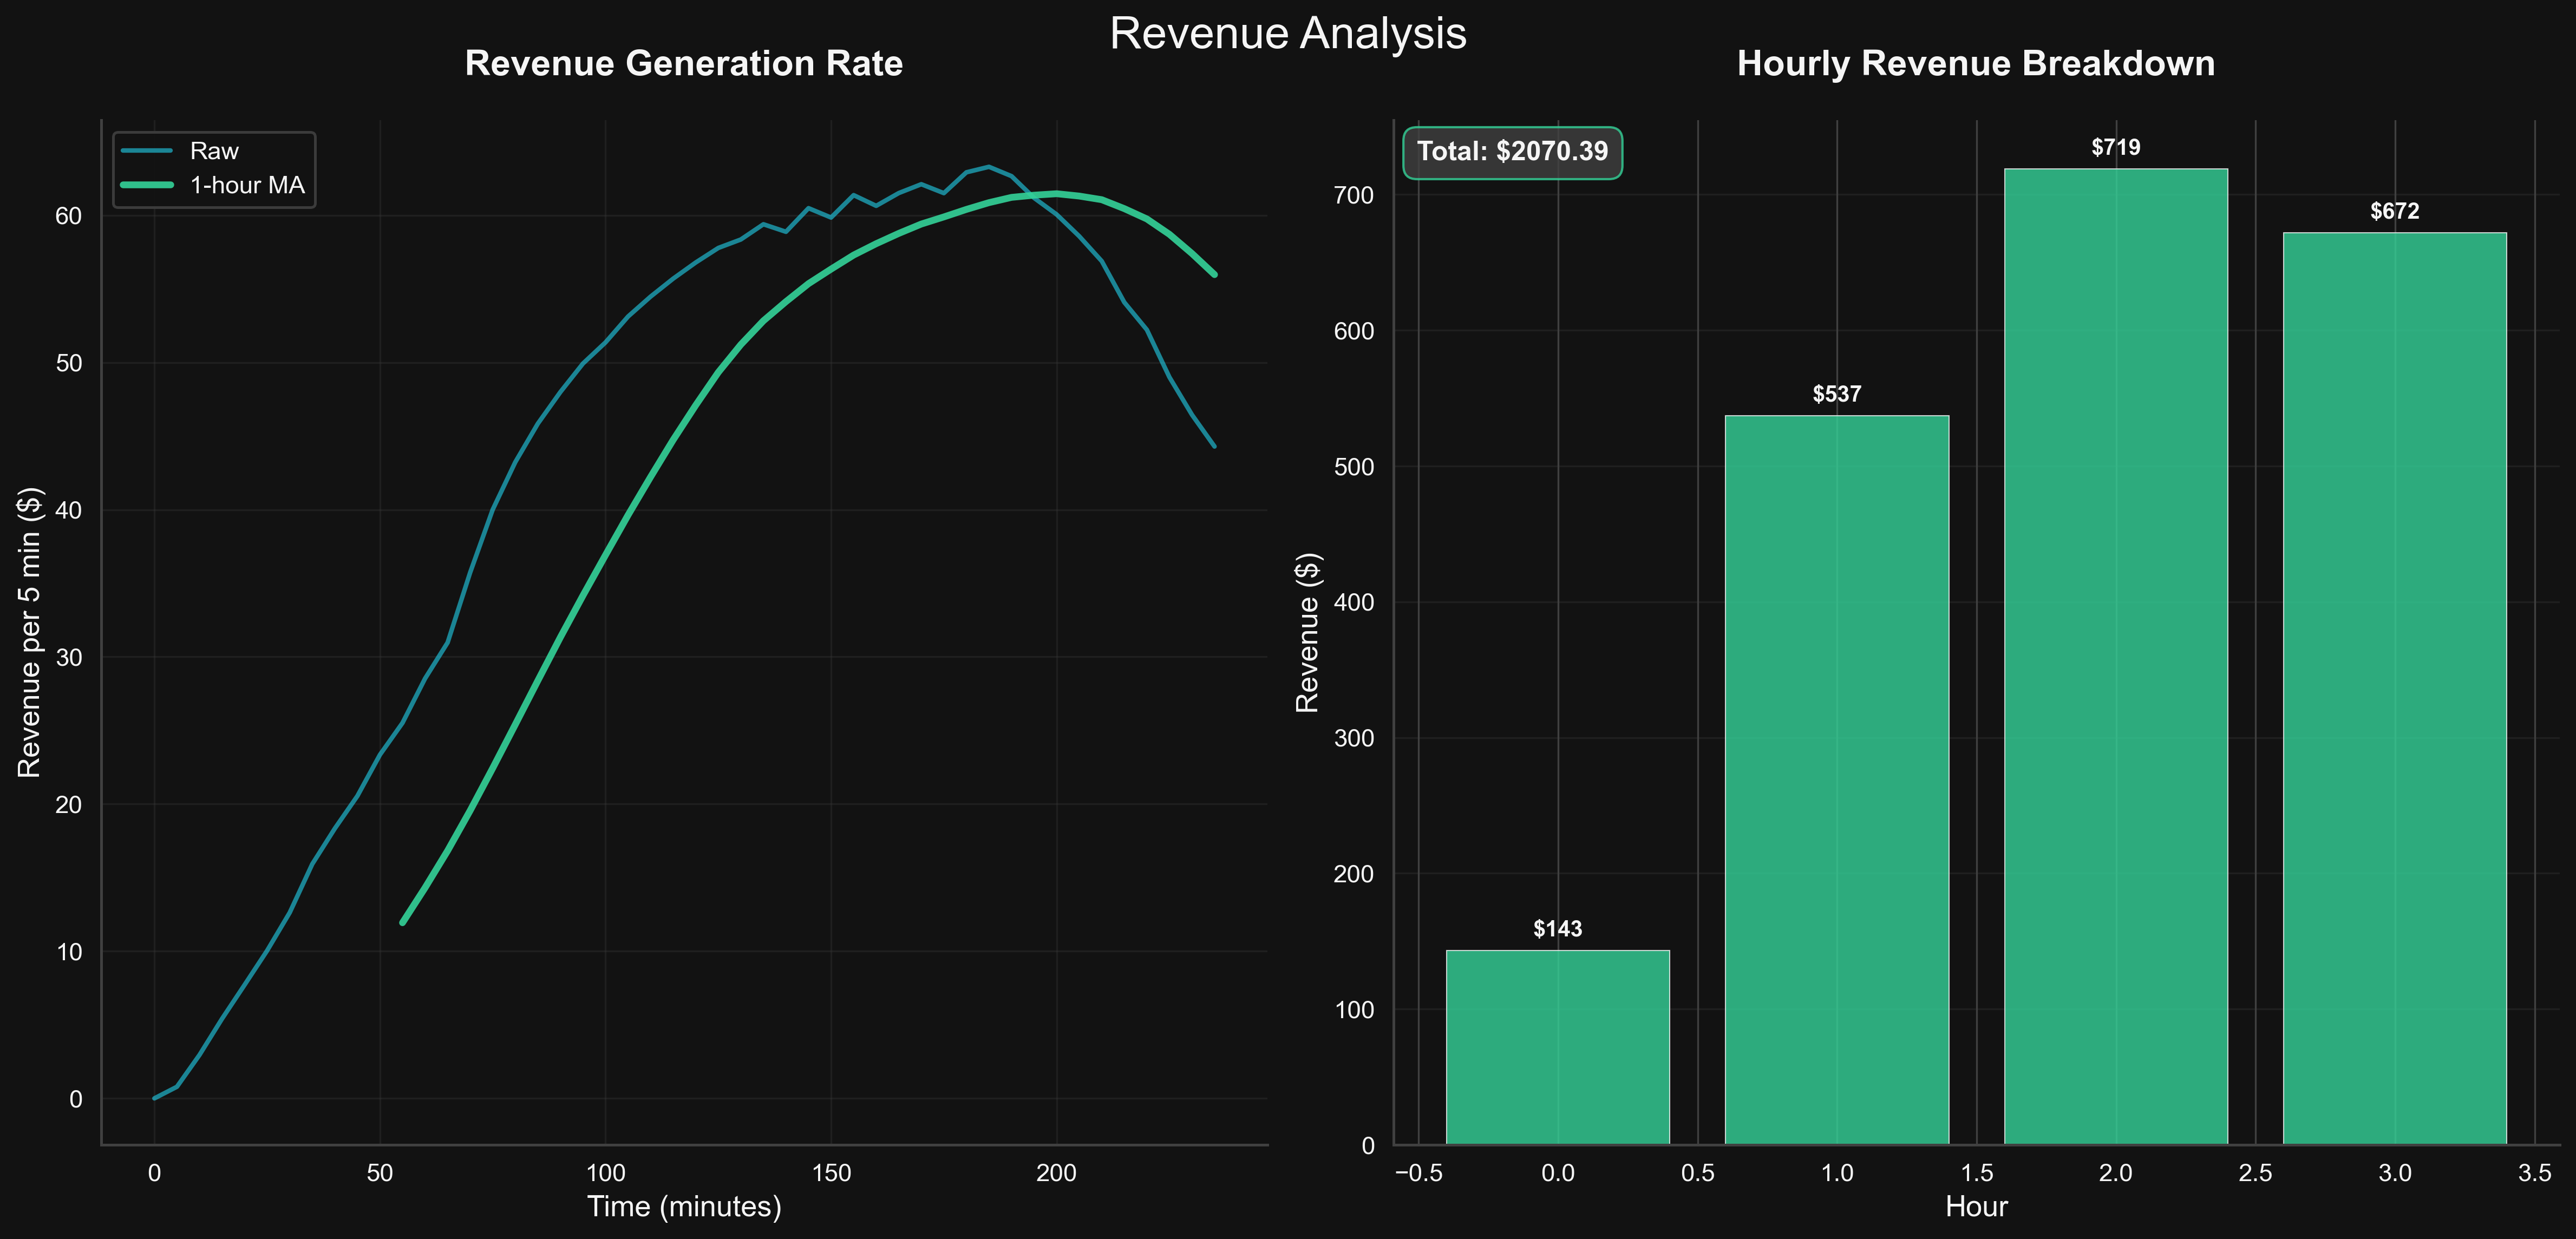Image resolution: width=2576 pixels, height=1239 pixels.
Task: Click the '$672' bar label
Action: pyautogui.click(x=2395, y=212)
